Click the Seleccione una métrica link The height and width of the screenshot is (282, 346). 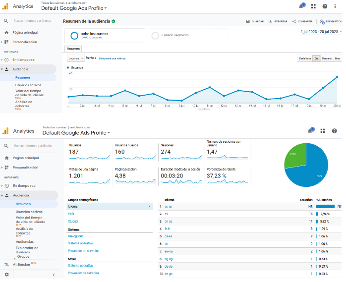click(112, 58)
